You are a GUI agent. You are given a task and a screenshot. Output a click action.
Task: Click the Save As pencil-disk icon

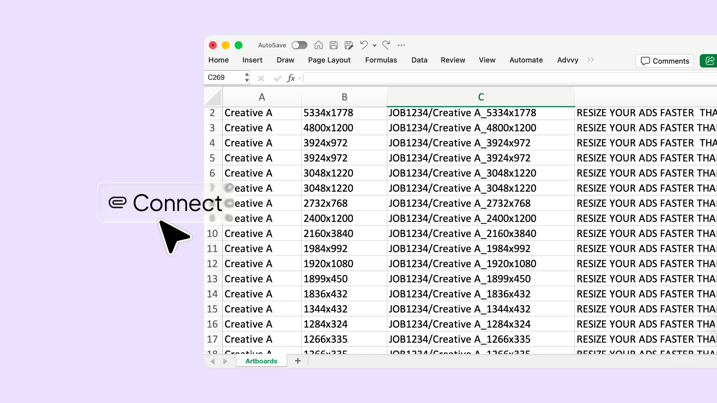(349, 45)
